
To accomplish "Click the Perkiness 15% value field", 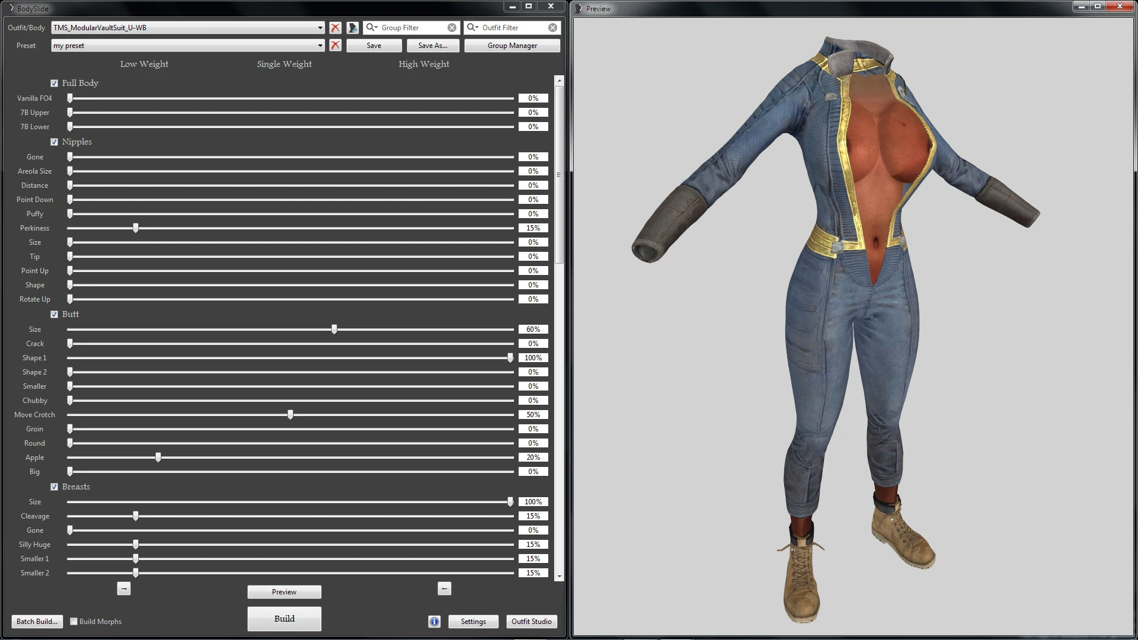I will tap(533, 228).
